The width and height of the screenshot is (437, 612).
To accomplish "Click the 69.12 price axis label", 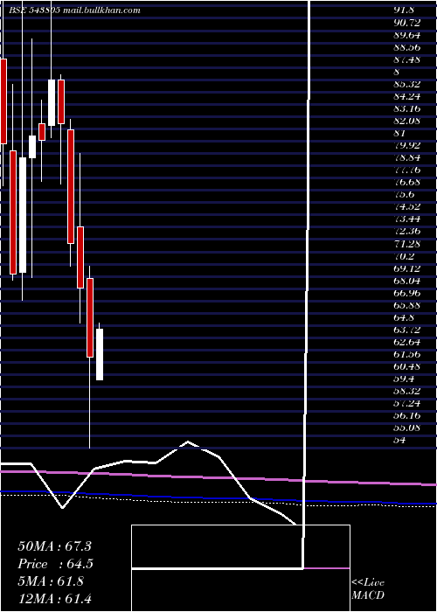I will [406, 268].
